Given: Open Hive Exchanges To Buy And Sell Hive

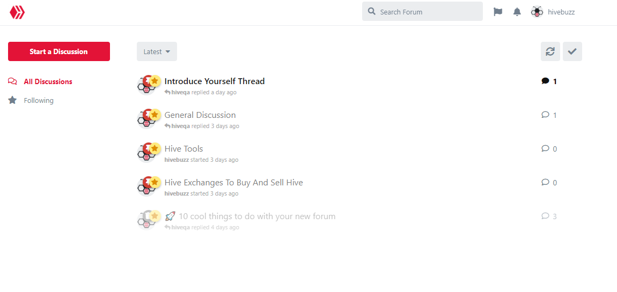Looking at the screenshot, I should click(234, 182).
